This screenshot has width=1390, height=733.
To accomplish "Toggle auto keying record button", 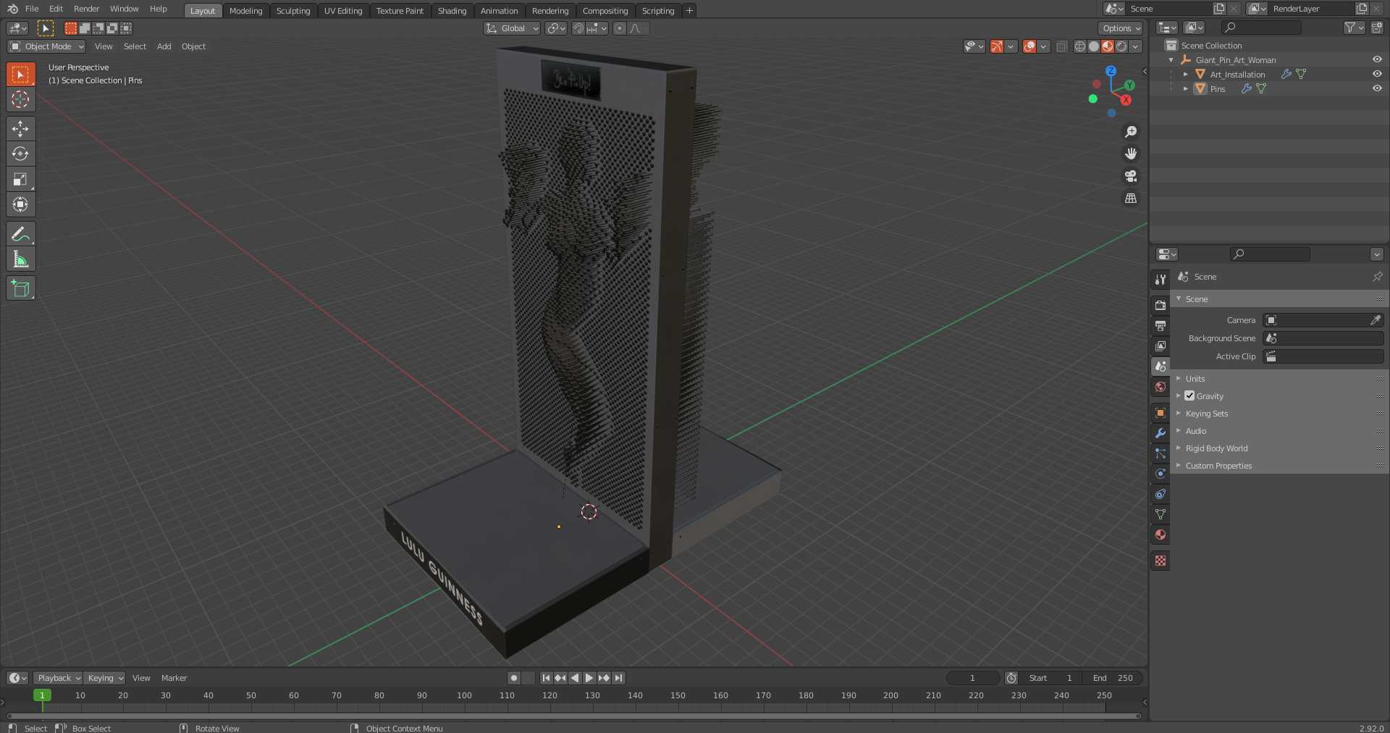I will pos(513,678).
